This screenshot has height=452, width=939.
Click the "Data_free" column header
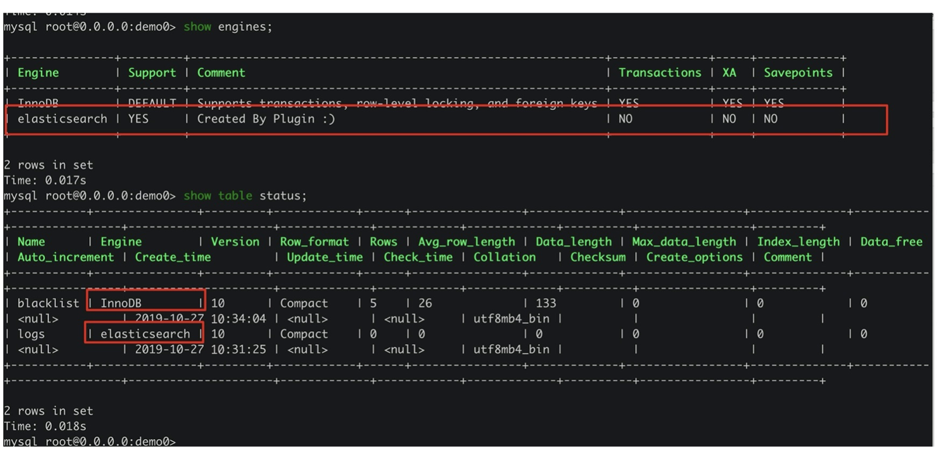pos(891,242)
